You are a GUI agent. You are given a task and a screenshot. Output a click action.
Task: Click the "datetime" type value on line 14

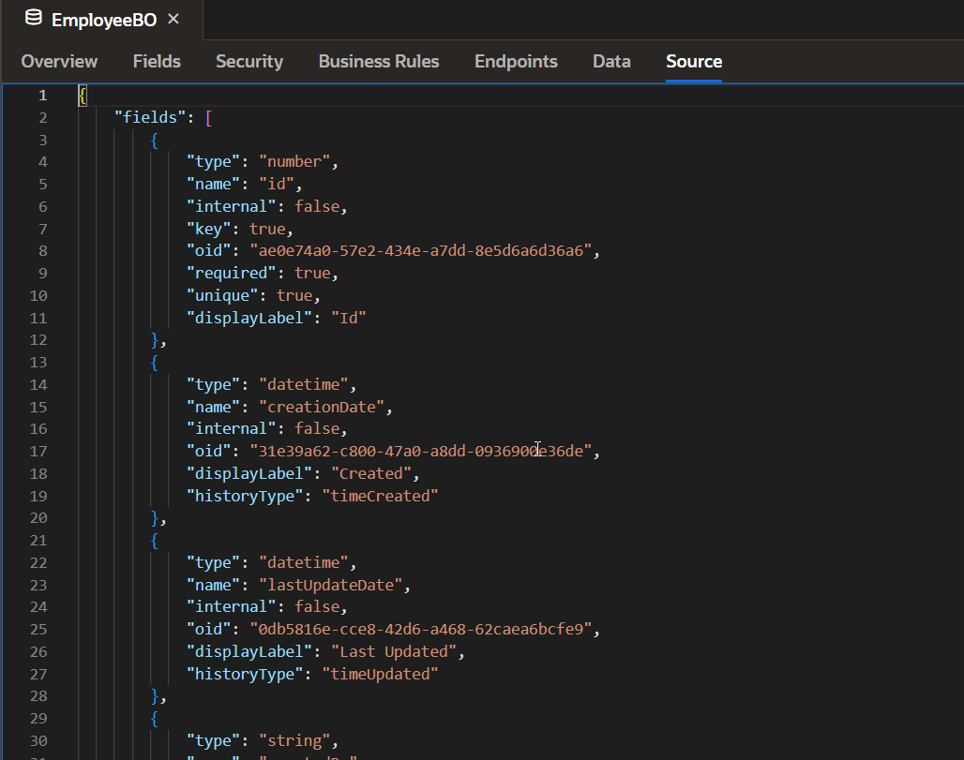tap(304, 384)
